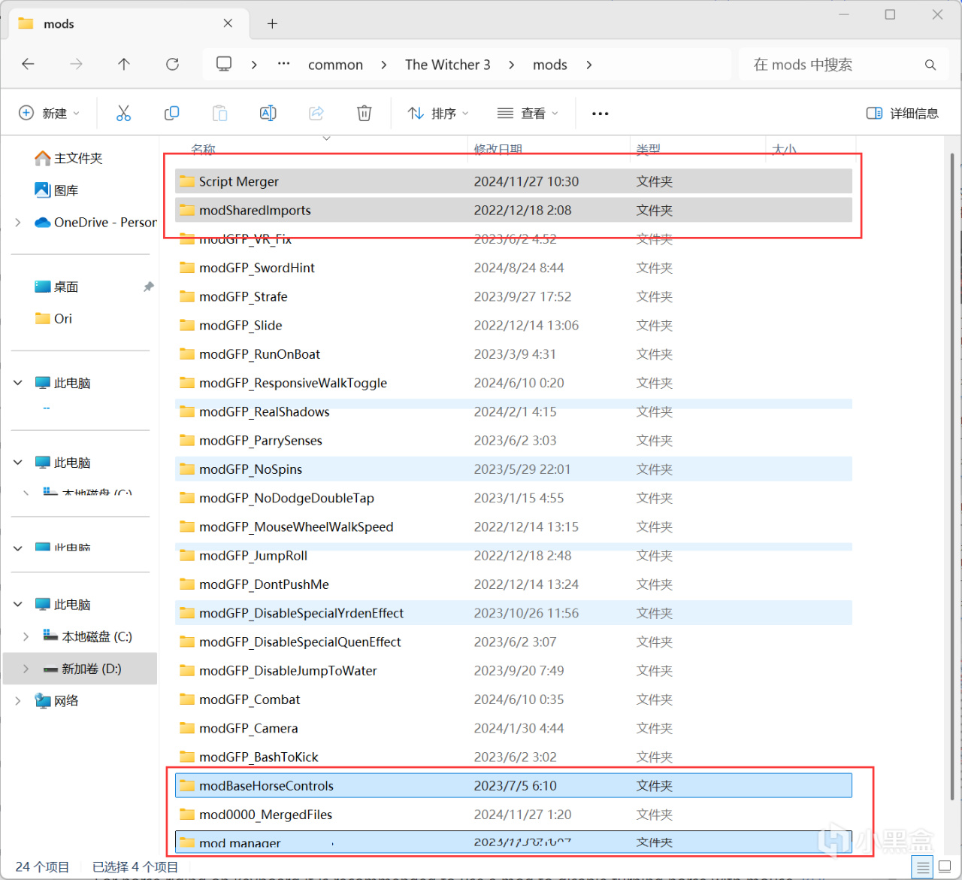
Task: Expand the chevron after The Witcher 3
Action: [512, 65]
